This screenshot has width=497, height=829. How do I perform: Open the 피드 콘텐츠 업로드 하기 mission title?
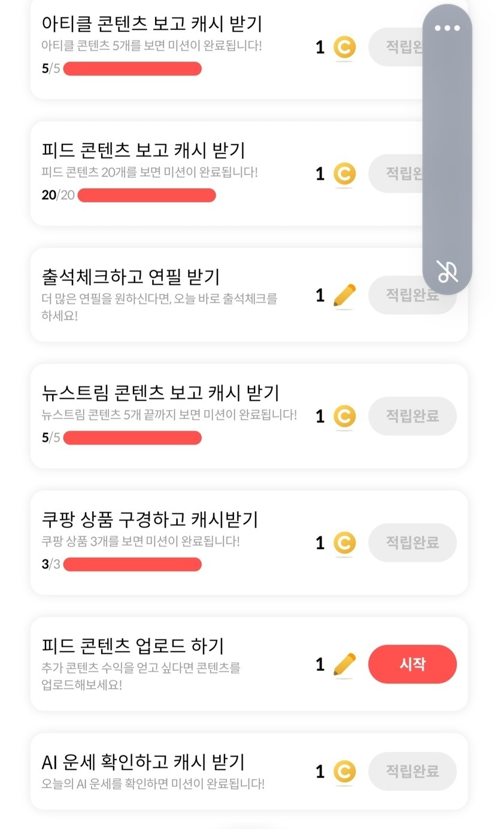pos(133,646)
